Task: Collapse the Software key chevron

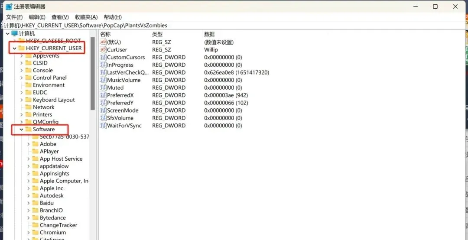Action: click(x=22, y=129)
